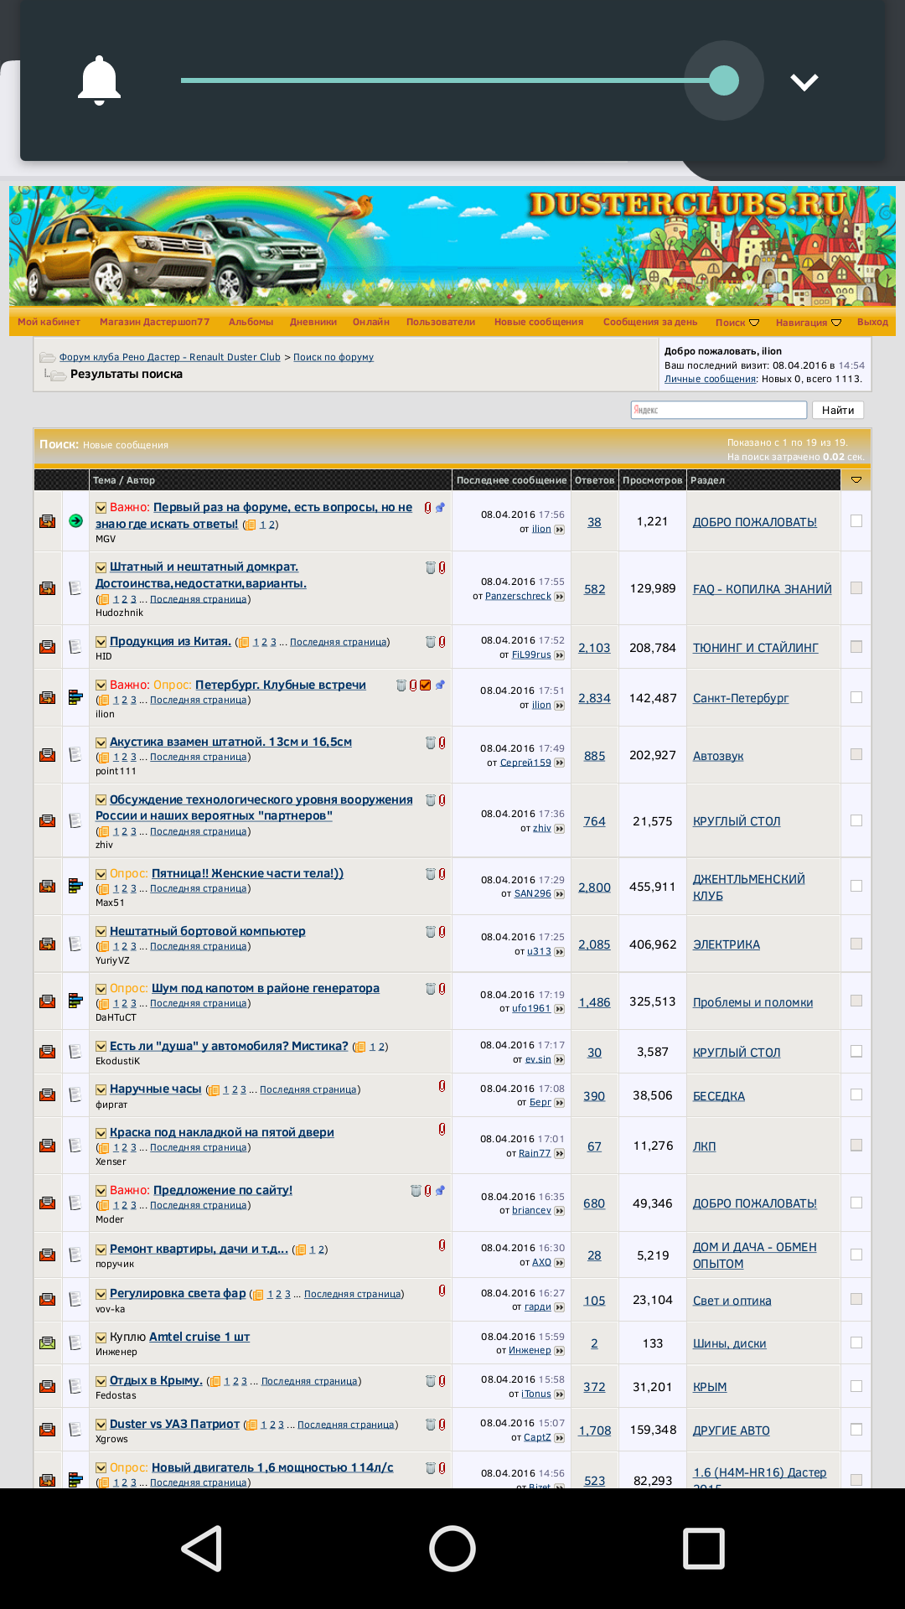The height and width of the screenshot is (1609, 905).
Task: Go to last post by Rain77
Action: [560, 1154]
